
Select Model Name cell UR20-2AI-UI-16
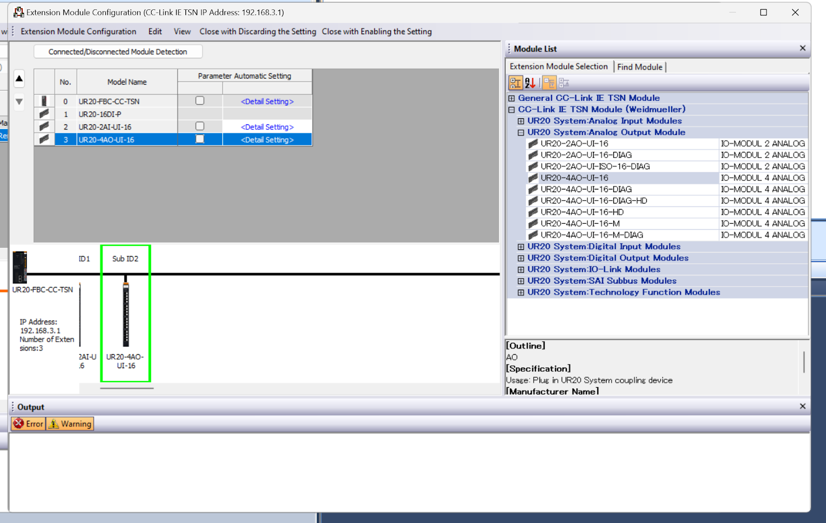click(x=127, y=126)
